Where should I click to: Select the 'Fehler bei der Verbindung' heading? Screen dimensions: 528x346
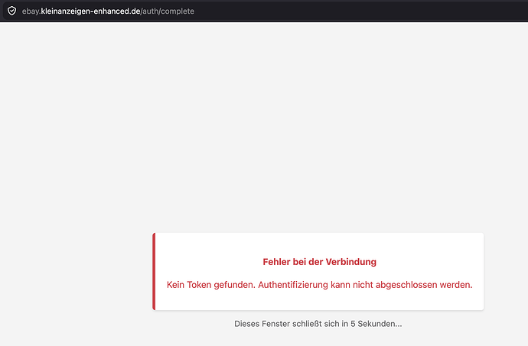[319, 262]
